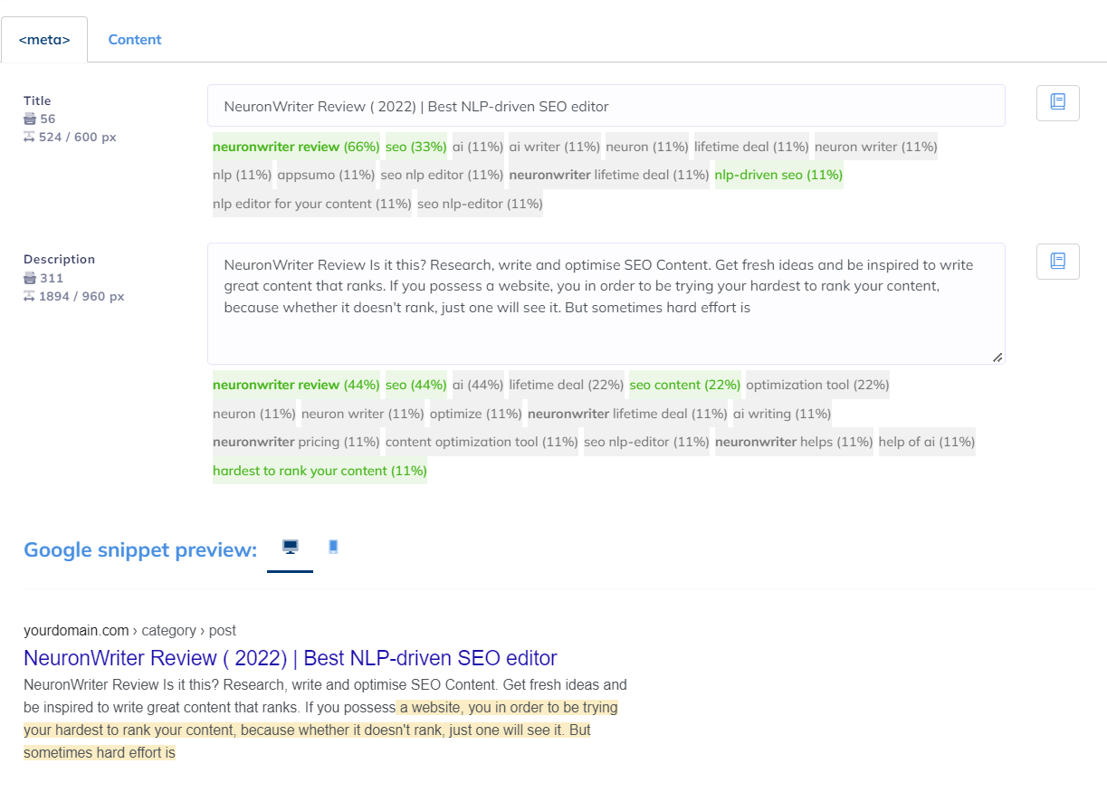Grab the Description textarea resize handle
Viewport: 1107px width, 802px height.
coord(997,358)
